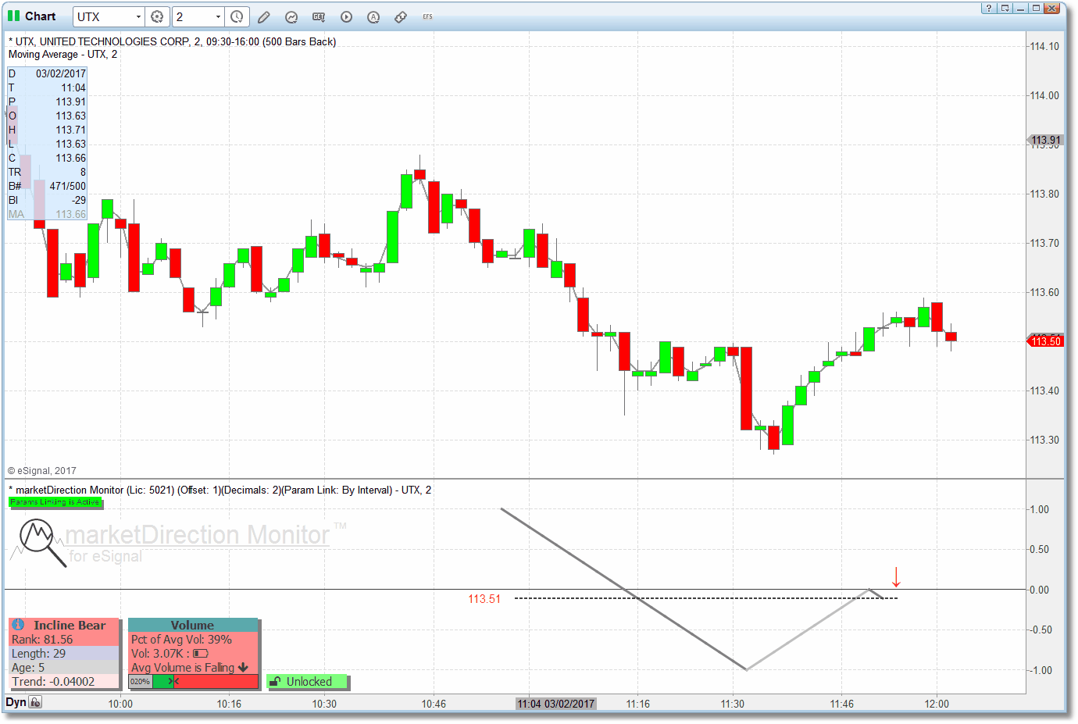This screenshot has height=724, width=1078.
Task: Click the Params Linking is Active label
Action: pyautogui.click(x=55, y=502)
